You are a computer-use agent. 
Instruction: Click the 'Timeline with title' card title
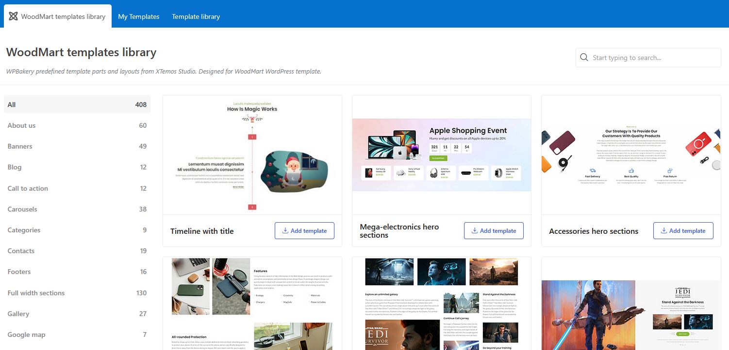[x=202, y=231]
